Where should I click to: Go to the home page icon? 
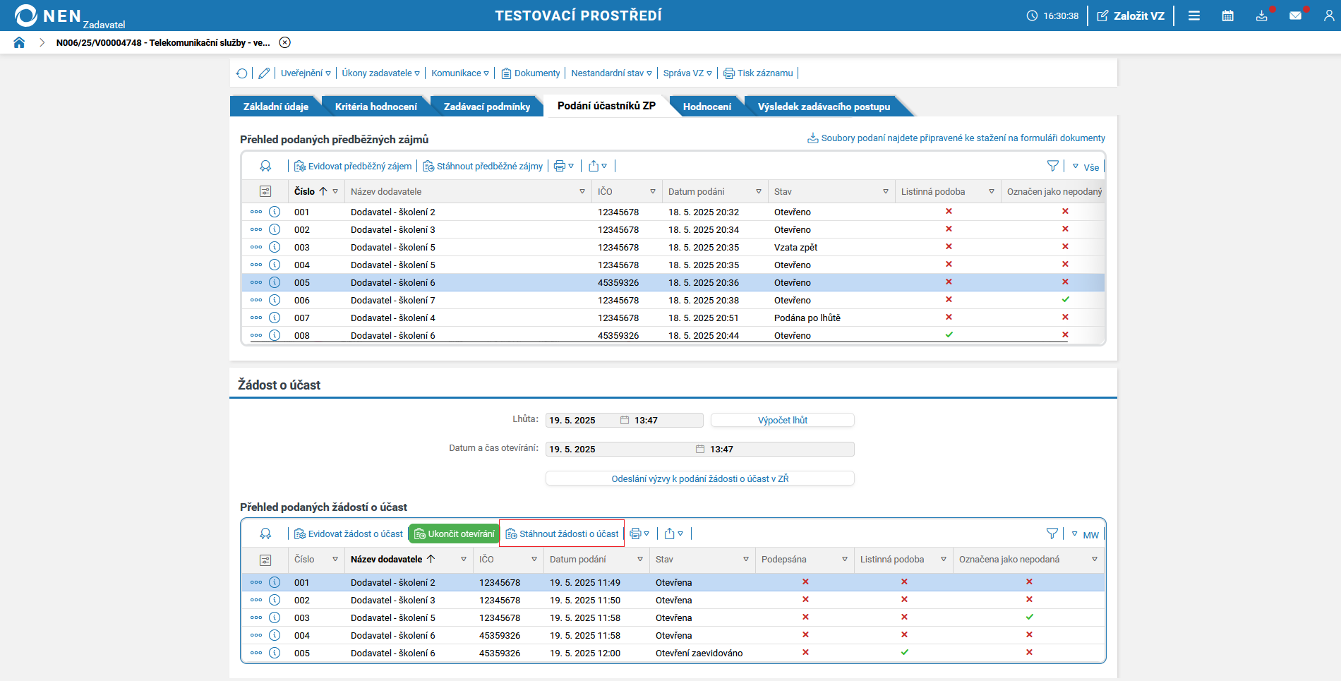(x=19, y=42)
